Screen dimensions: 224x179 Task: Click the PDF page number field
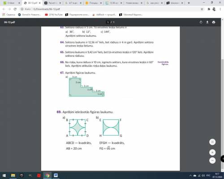tap(108, 22)
